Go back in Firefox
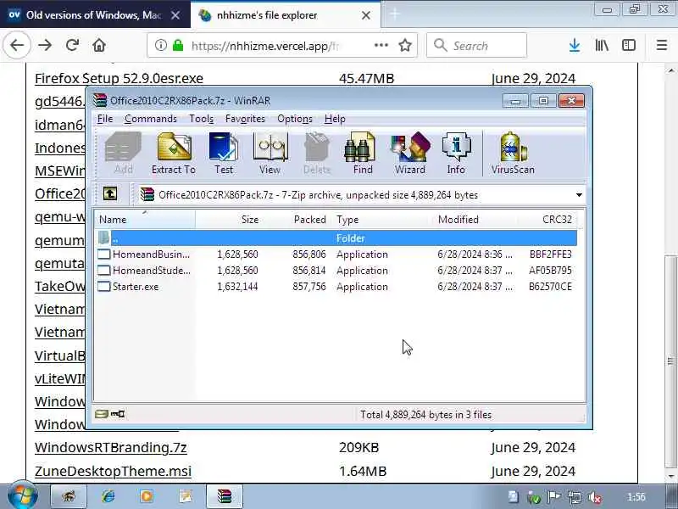This screenshot has height=509, width=678. pos(17,45)
